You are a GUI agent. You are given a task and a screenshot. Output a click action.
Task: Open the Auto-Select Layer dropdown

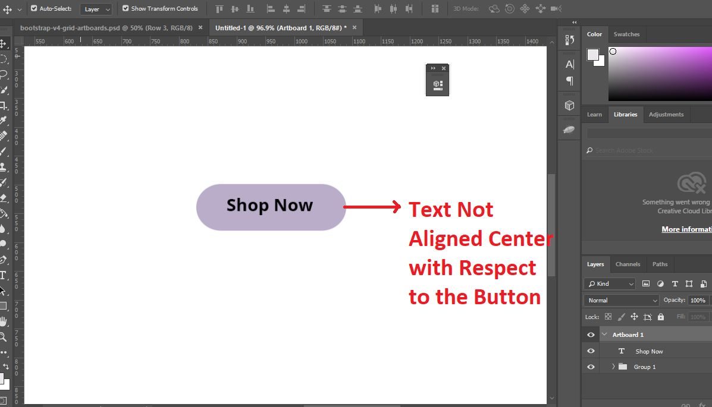[96, 9]
